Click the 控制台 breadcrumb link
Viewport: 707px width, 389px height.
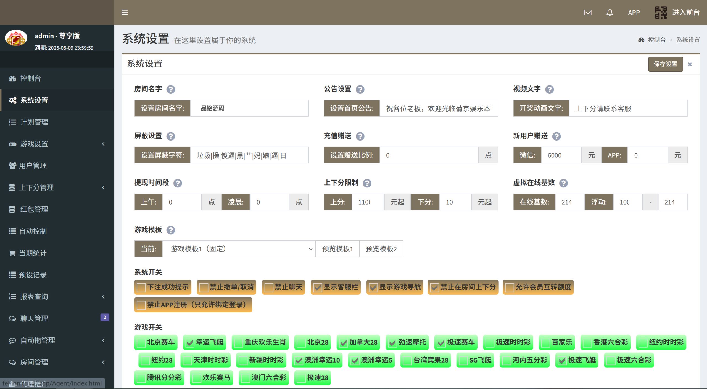[x=656, y=40]
